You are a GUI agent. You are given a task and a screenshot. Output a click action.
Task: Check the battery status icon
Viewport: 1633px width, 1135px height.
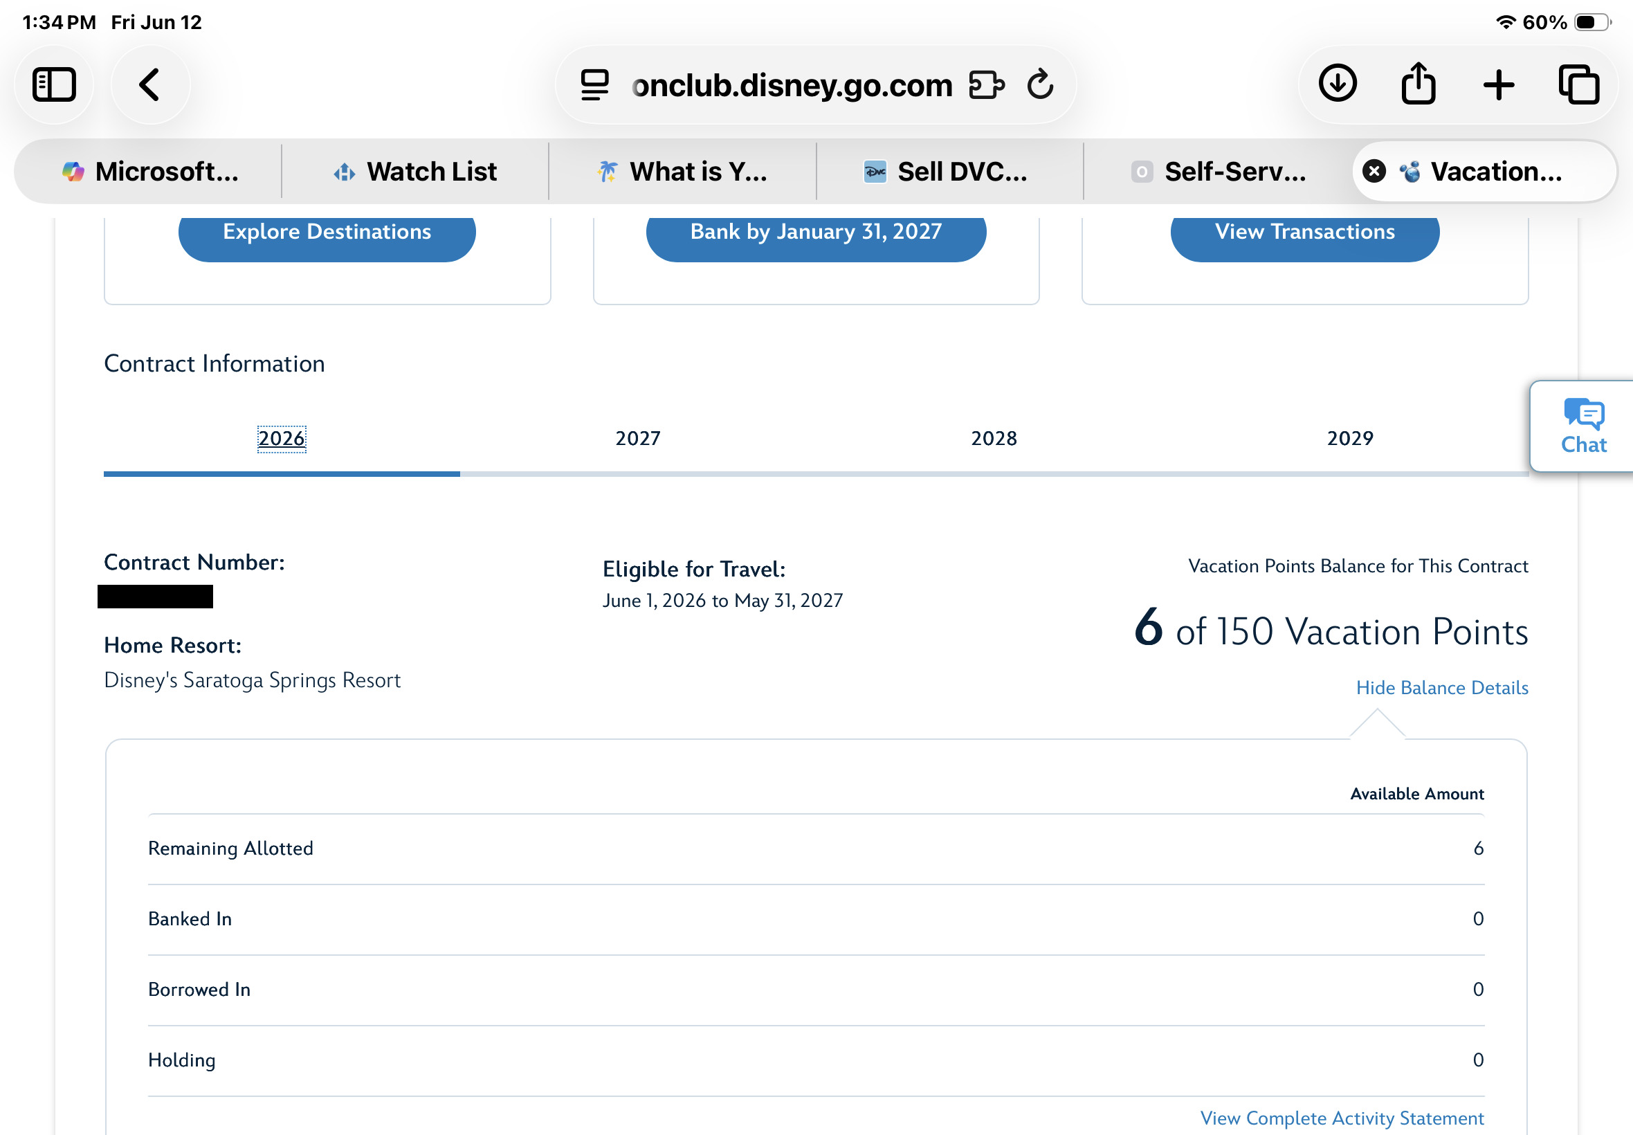click(1592, 22)
